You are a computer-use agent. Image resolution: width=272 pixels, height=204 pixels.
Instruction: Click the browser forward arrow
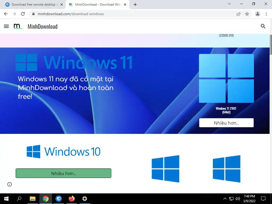click(x=14, y=14)
